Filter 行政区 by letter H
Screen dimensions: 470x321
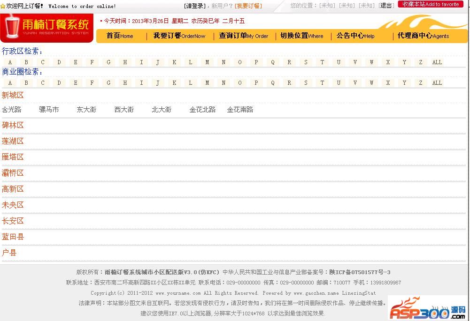point(125,62)
